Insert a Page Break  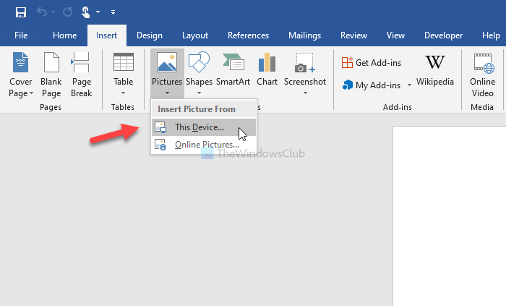(81, 75)
